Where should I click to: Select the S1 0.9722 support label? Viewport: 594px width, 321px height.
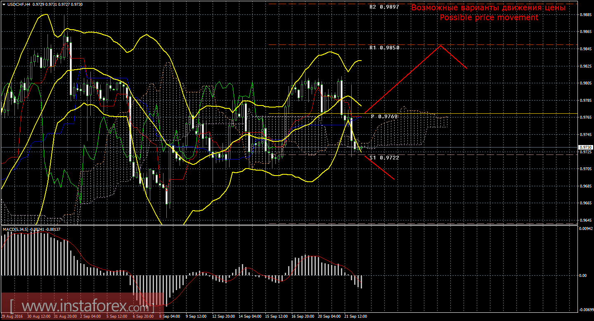384,157
